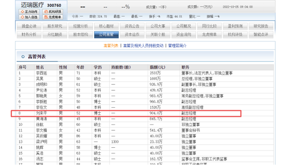This screenshot has width=291, height=165.
Task: Switch to the 研究报告 tab
Action: [x=261, y=26]
